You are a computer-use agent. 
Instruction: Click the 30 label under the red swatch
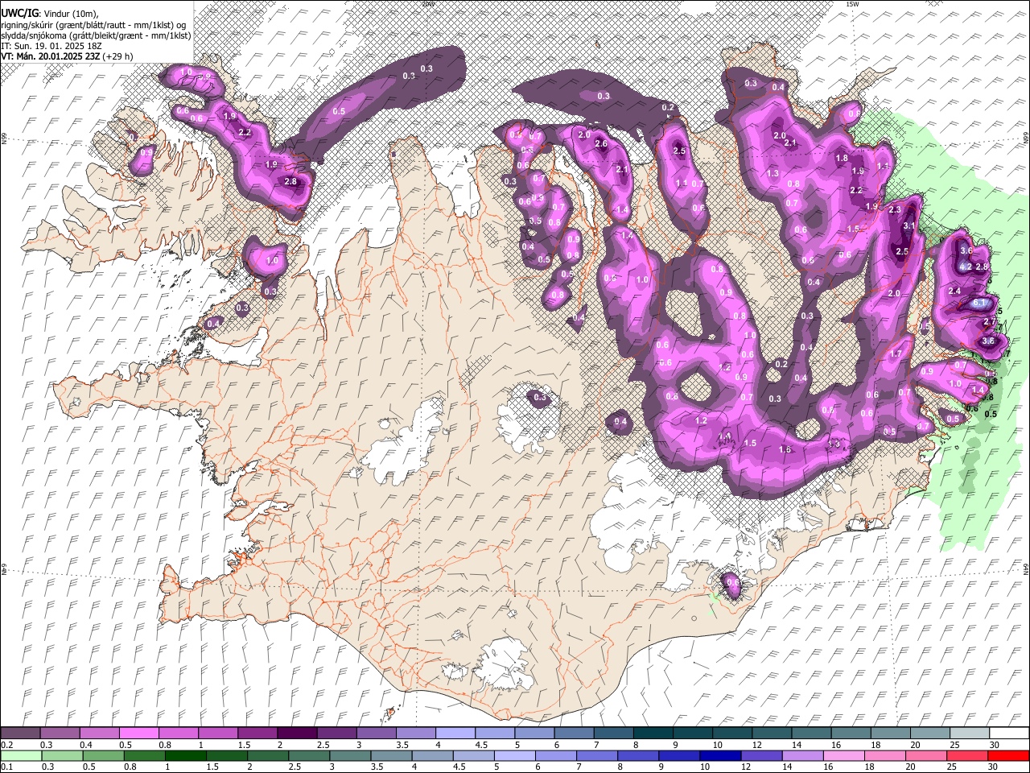click(993, 767)
